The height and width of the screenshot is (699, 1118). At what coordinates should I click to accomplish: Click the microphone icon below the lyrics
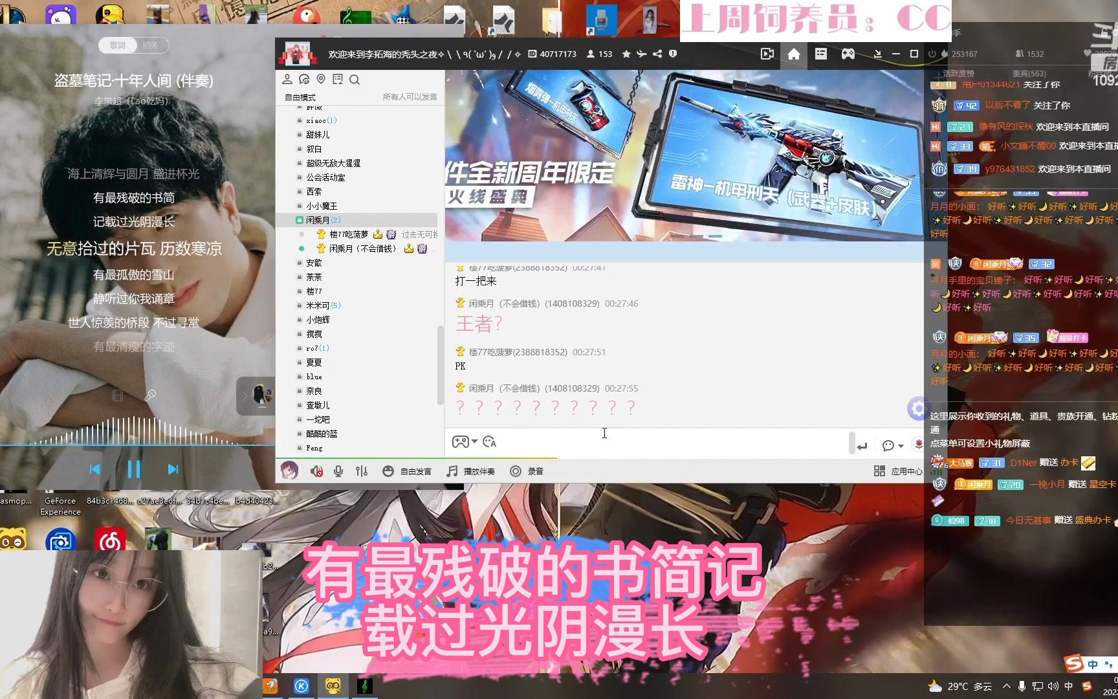pos(150,395)
